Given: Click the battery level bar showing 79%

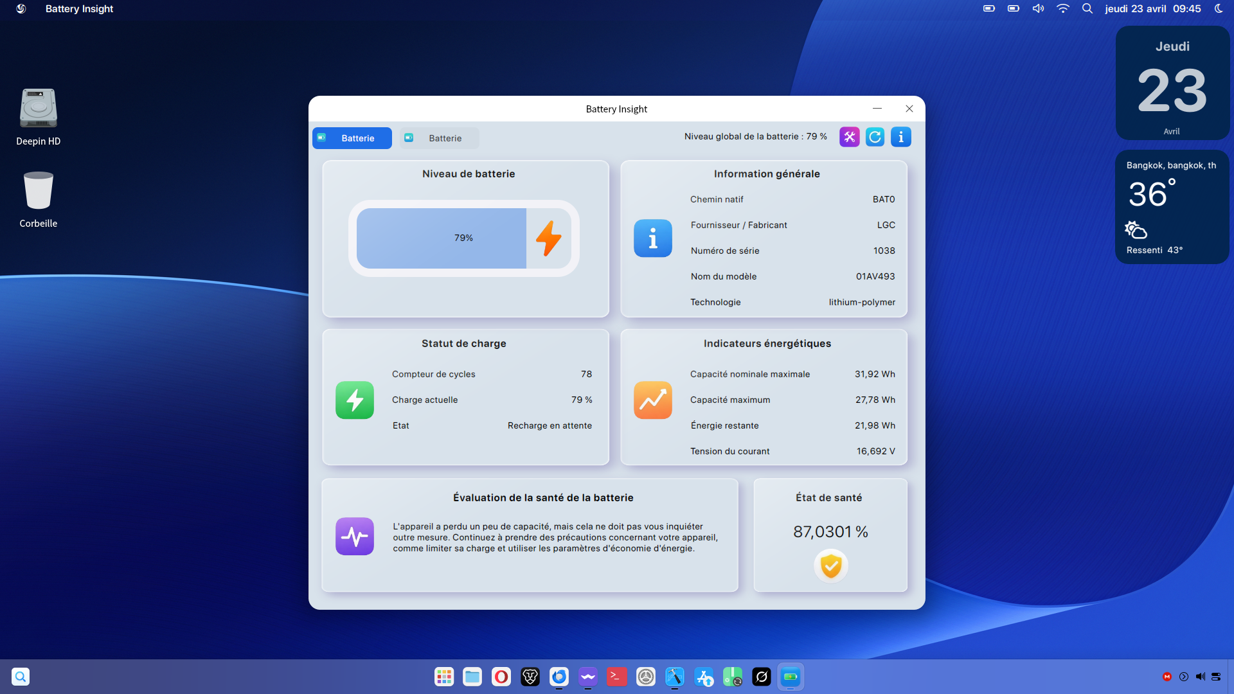Looking at the screenshot, I should click(x=464, y=238).
